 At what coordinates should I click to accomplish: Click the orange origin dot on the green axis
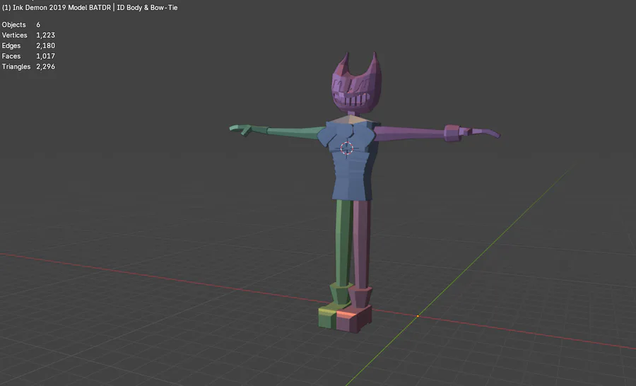(418, 316)
